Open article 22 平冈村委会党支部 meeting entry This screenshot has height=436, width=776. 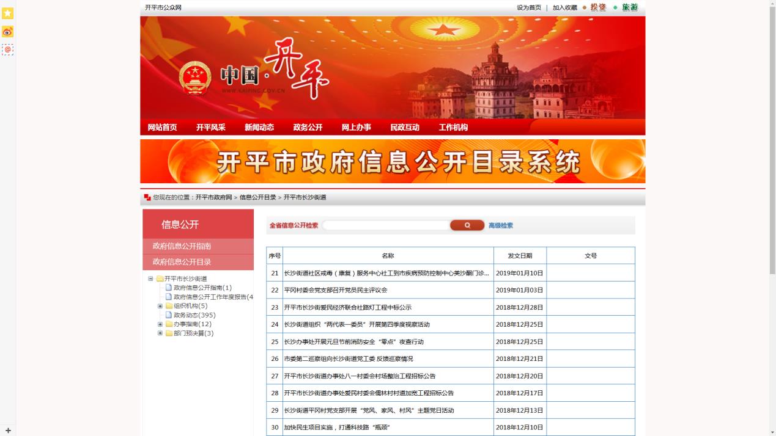tap(335, 291)
